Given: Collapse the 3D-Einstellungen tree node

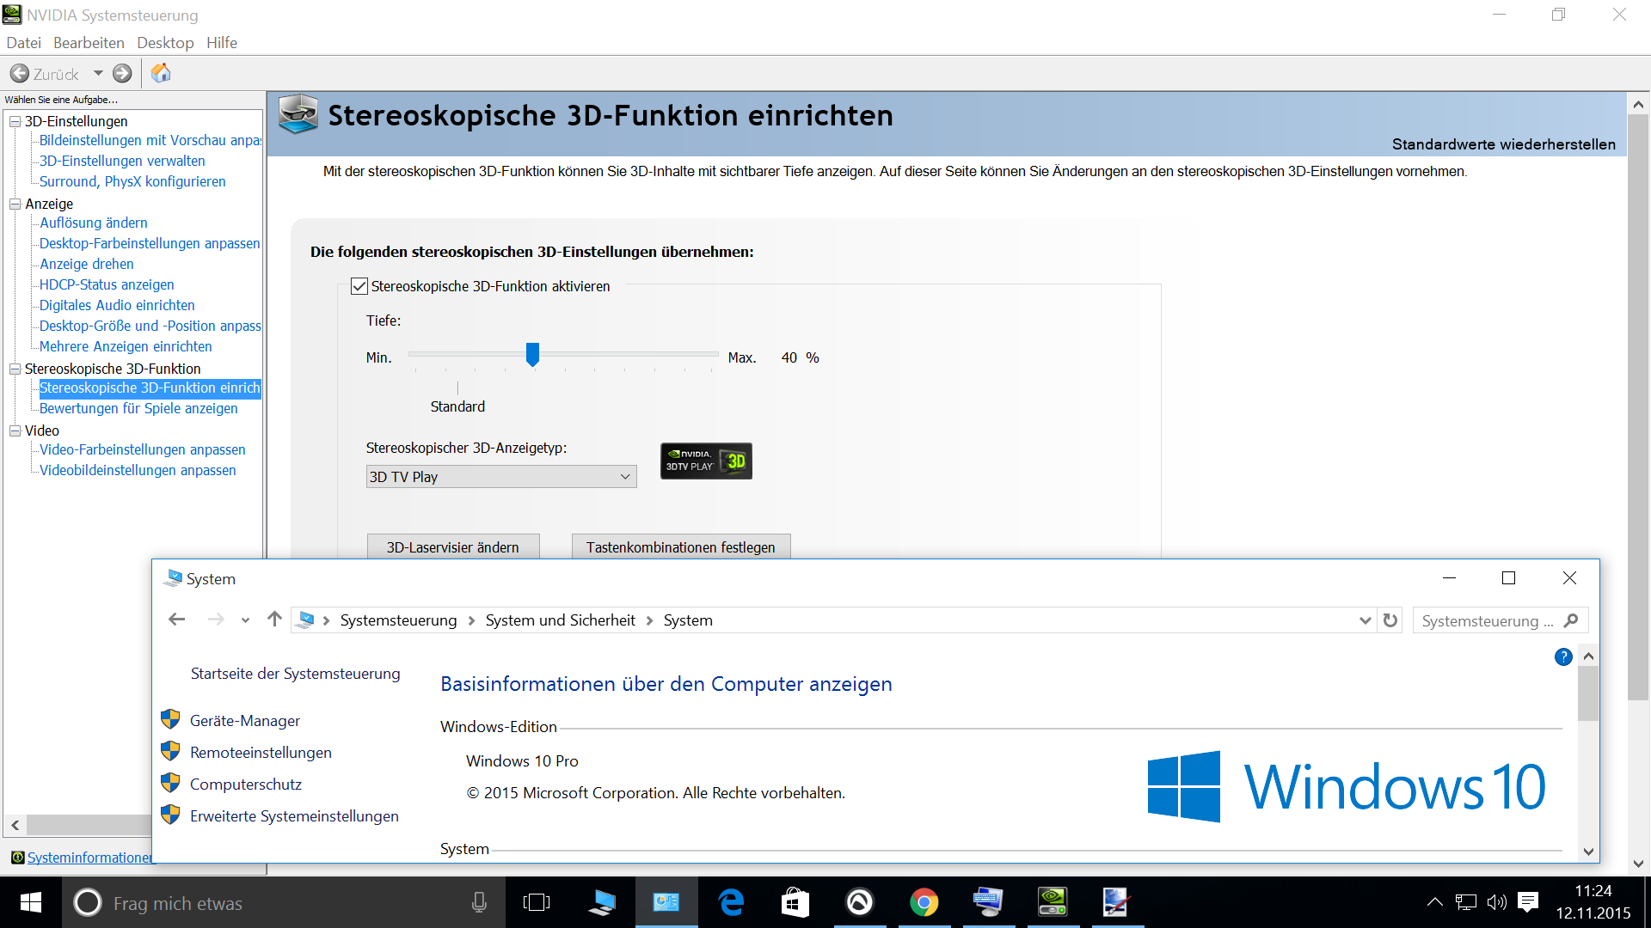Looking at the screenshot, I should [x=15, y=121].
